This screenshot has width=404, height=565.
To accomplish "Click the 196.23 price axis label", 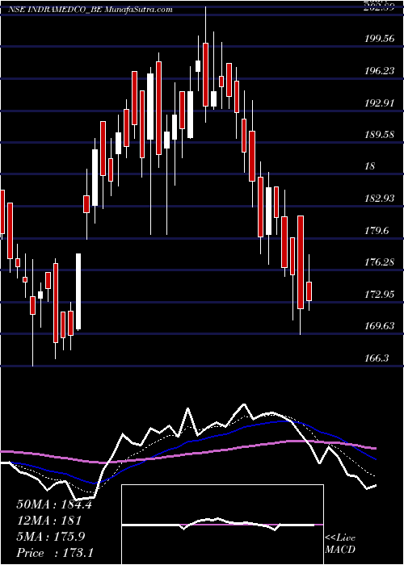I will coord(379,71).
